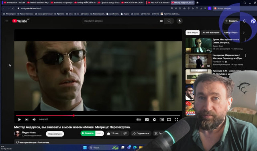Open the YouTube hamburger menu
The height and width of the screenshot is (151, 257).
click(7, 21)
